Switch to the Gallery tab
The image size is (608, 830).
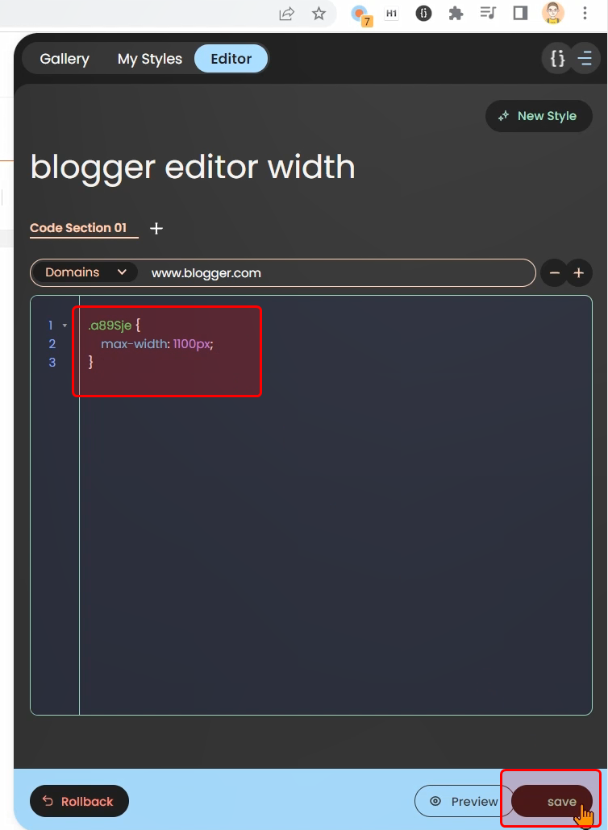pos(65,59)
